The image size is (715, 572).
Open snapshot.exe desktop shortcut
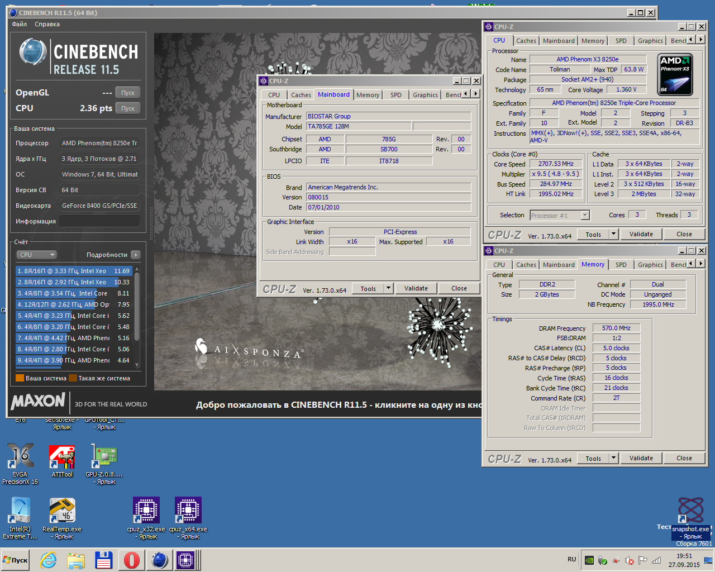[x=691, y=518]
